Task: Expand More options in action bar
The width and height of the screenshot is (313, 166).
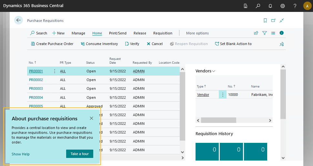Action: pos(197,33)
